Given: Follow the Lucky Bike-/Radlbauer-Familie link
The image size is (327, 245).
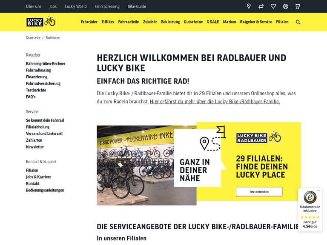Looking at the screenshot, I should click(215, 102).
